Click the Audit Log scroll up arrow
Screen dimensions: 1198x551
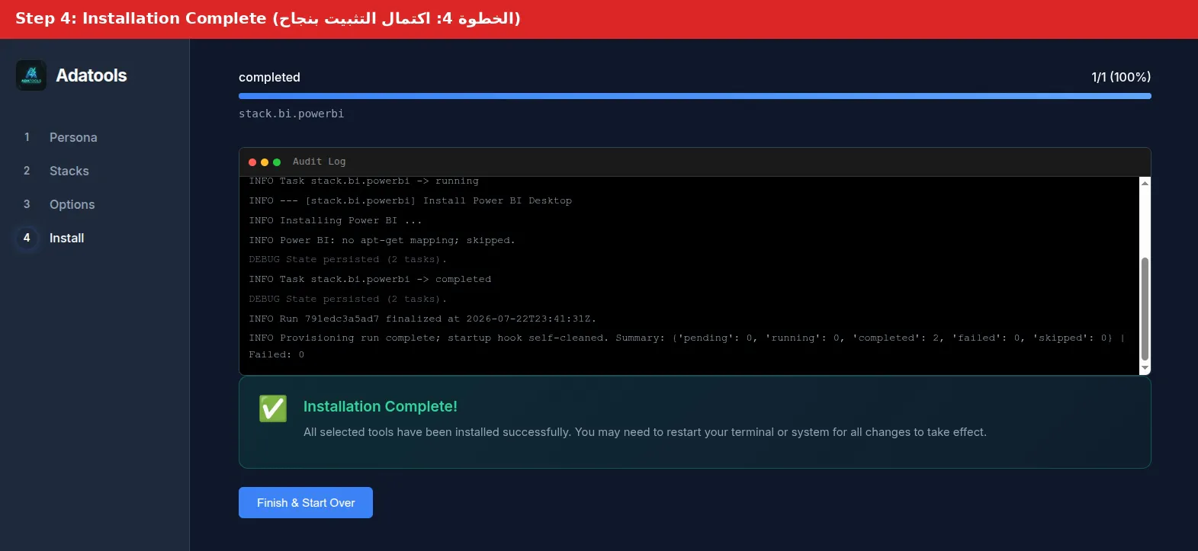tap(1145, 183)
